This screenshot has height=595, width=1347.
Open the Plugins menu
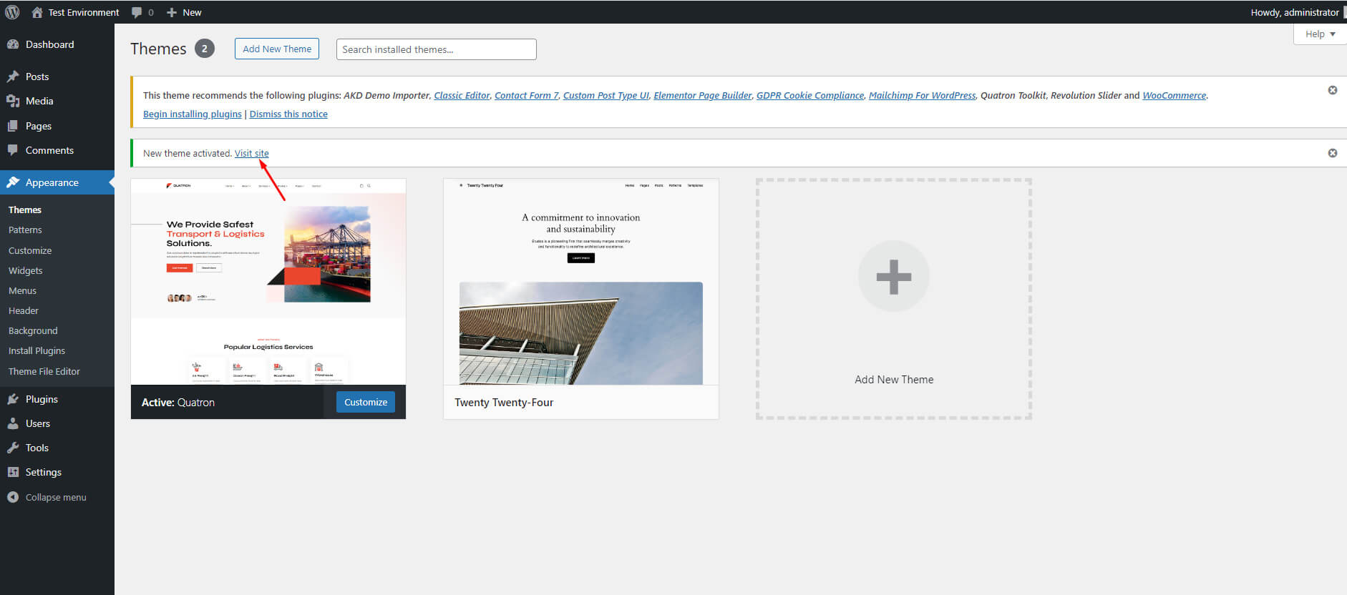click(x=57, y=399)
